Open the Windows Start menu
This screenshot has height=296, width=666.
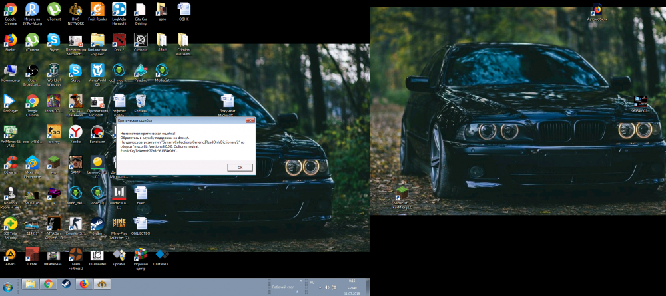[x=8, y=285]
